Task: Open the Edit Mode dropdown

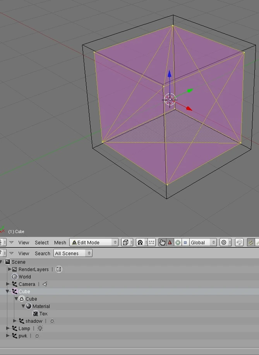Action: (94, 242)
